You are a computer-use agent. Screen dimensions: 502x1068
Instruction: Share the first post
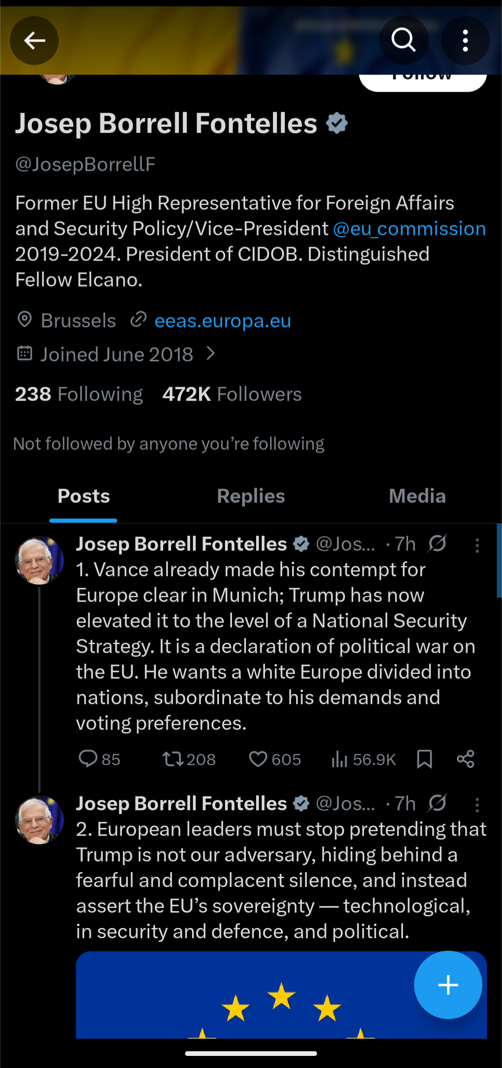click(x=465, y=759)
